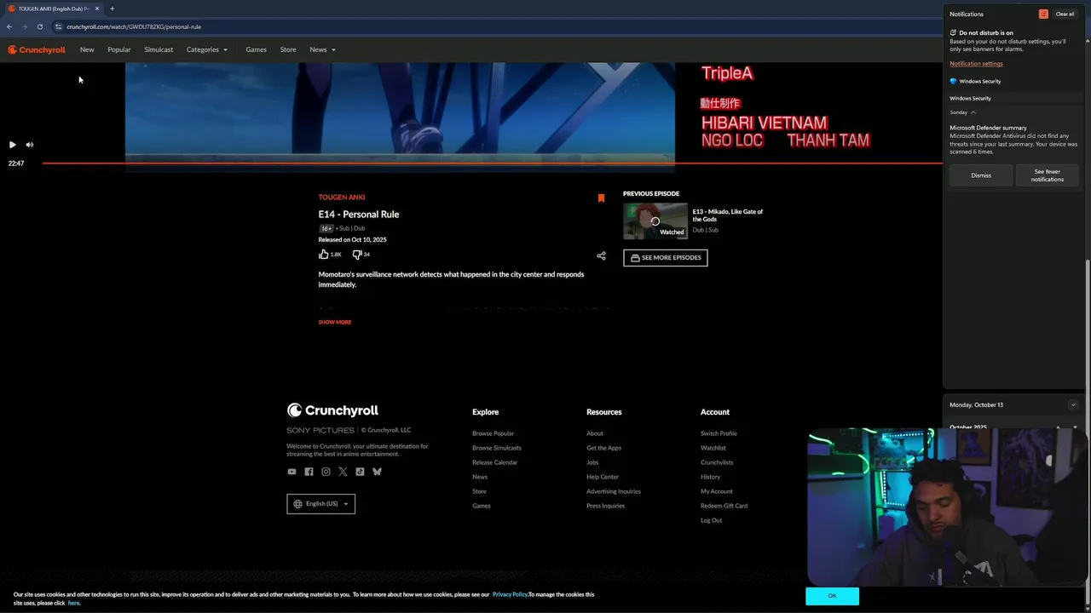Image resolution: width=1091 pixels, height=613 pixels.
Task: Seek on the red video progress bar
Action: pyautogui.click(x=492, y=163)
